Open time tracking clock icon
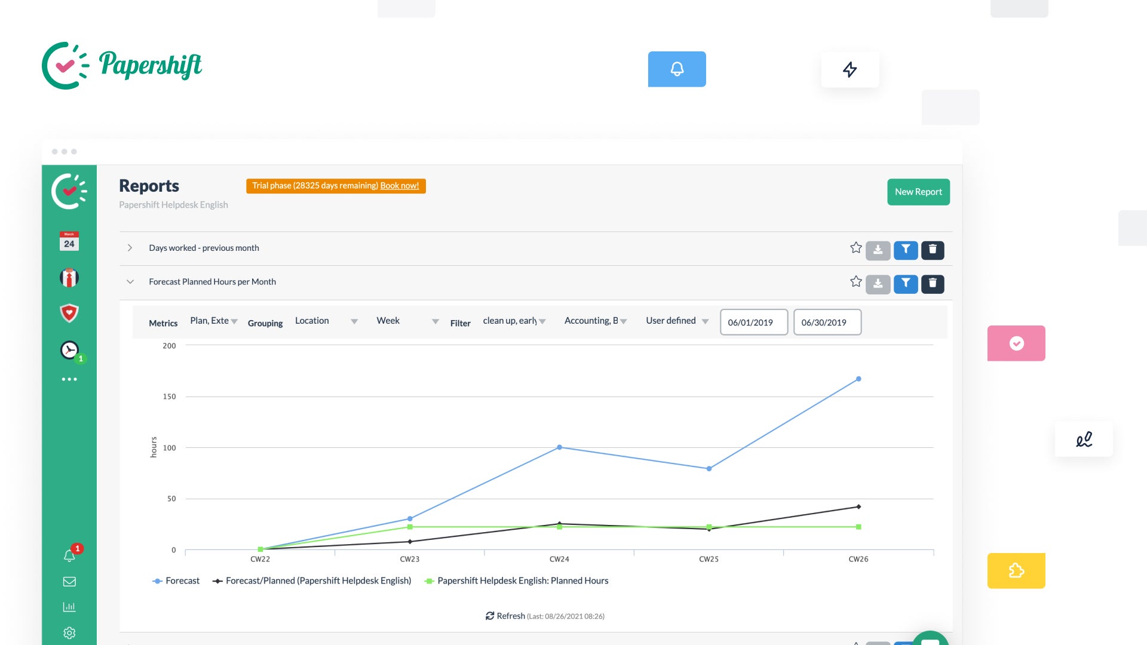This screenshot has width=1147, height=645. coord(70,350)
